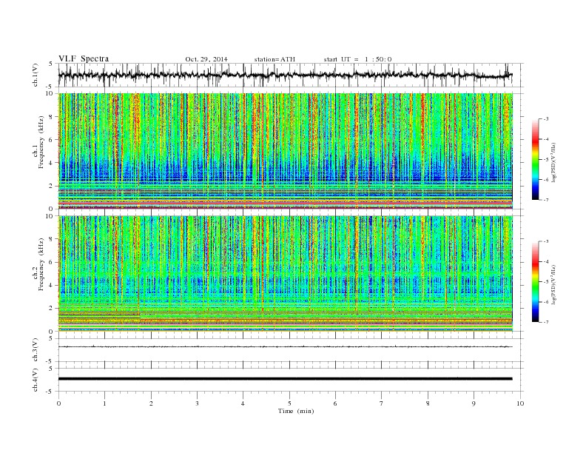Viewport: 586px width, 453px height.
Task: Click the '-7' label on ch.2 colorbar
Action: pos(545,322)
